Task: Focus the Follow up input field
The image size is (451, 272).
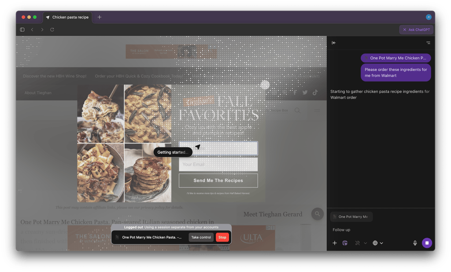Action: (x=380, y=230)
